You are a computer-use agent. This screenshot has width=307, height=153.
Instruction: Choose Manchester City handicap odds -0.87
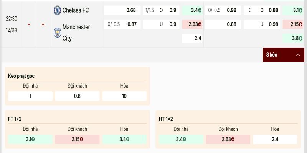click(122, 24)
